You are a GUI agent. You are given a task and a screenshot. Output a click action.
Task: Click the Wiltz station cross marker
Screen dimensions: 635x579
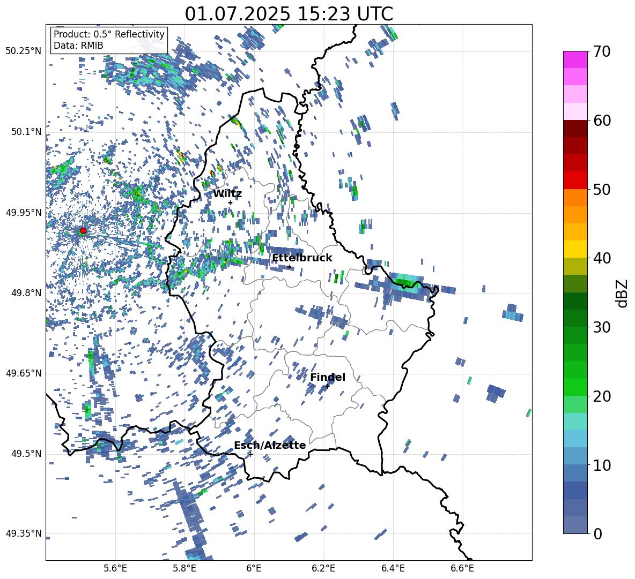230,202
